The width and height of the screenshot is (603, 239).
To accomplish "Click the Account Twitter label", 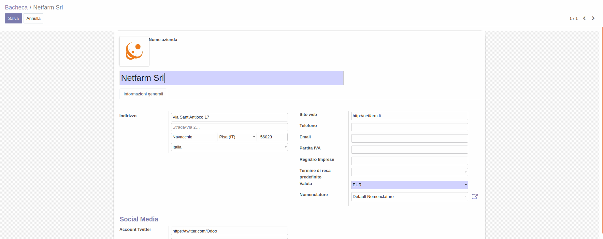I will pyautogui.click(x=135, y=230).
